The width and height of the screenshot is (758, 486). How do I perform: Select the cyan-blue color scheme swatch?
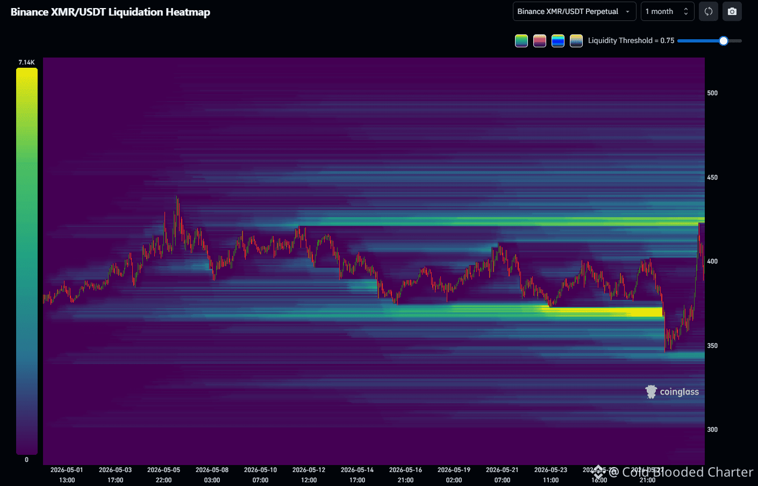pyautogui.click(x=558, y=41)
